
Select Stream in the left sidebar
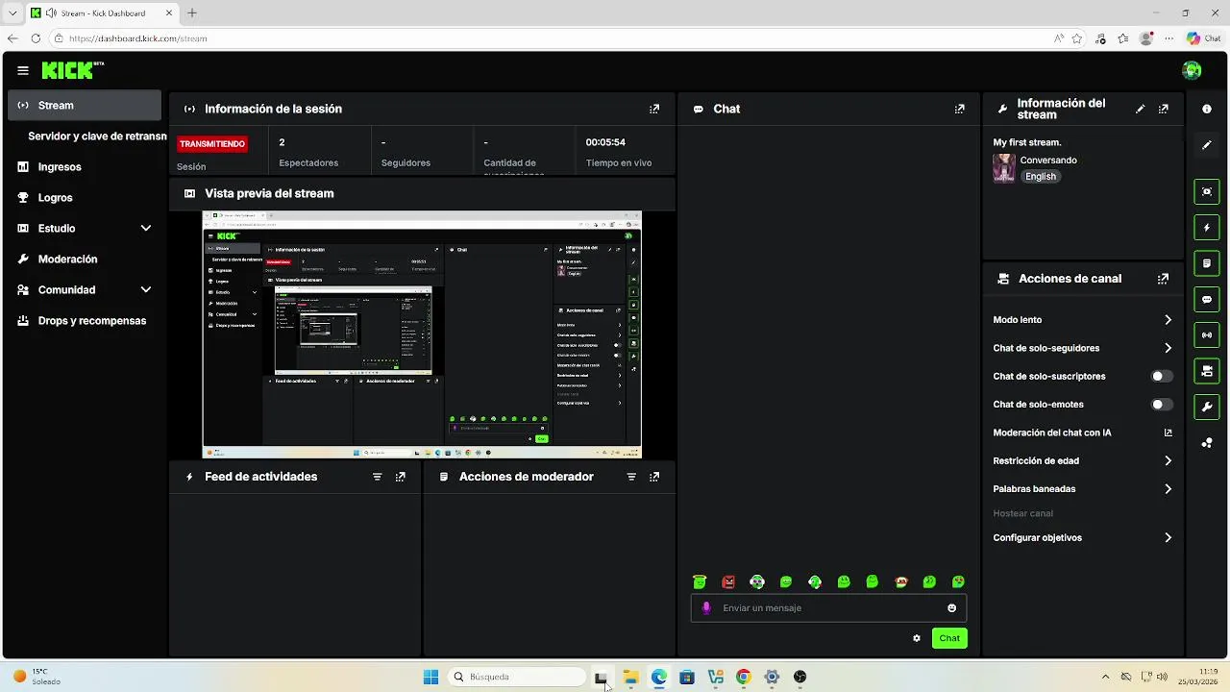(x=85, y=106)
